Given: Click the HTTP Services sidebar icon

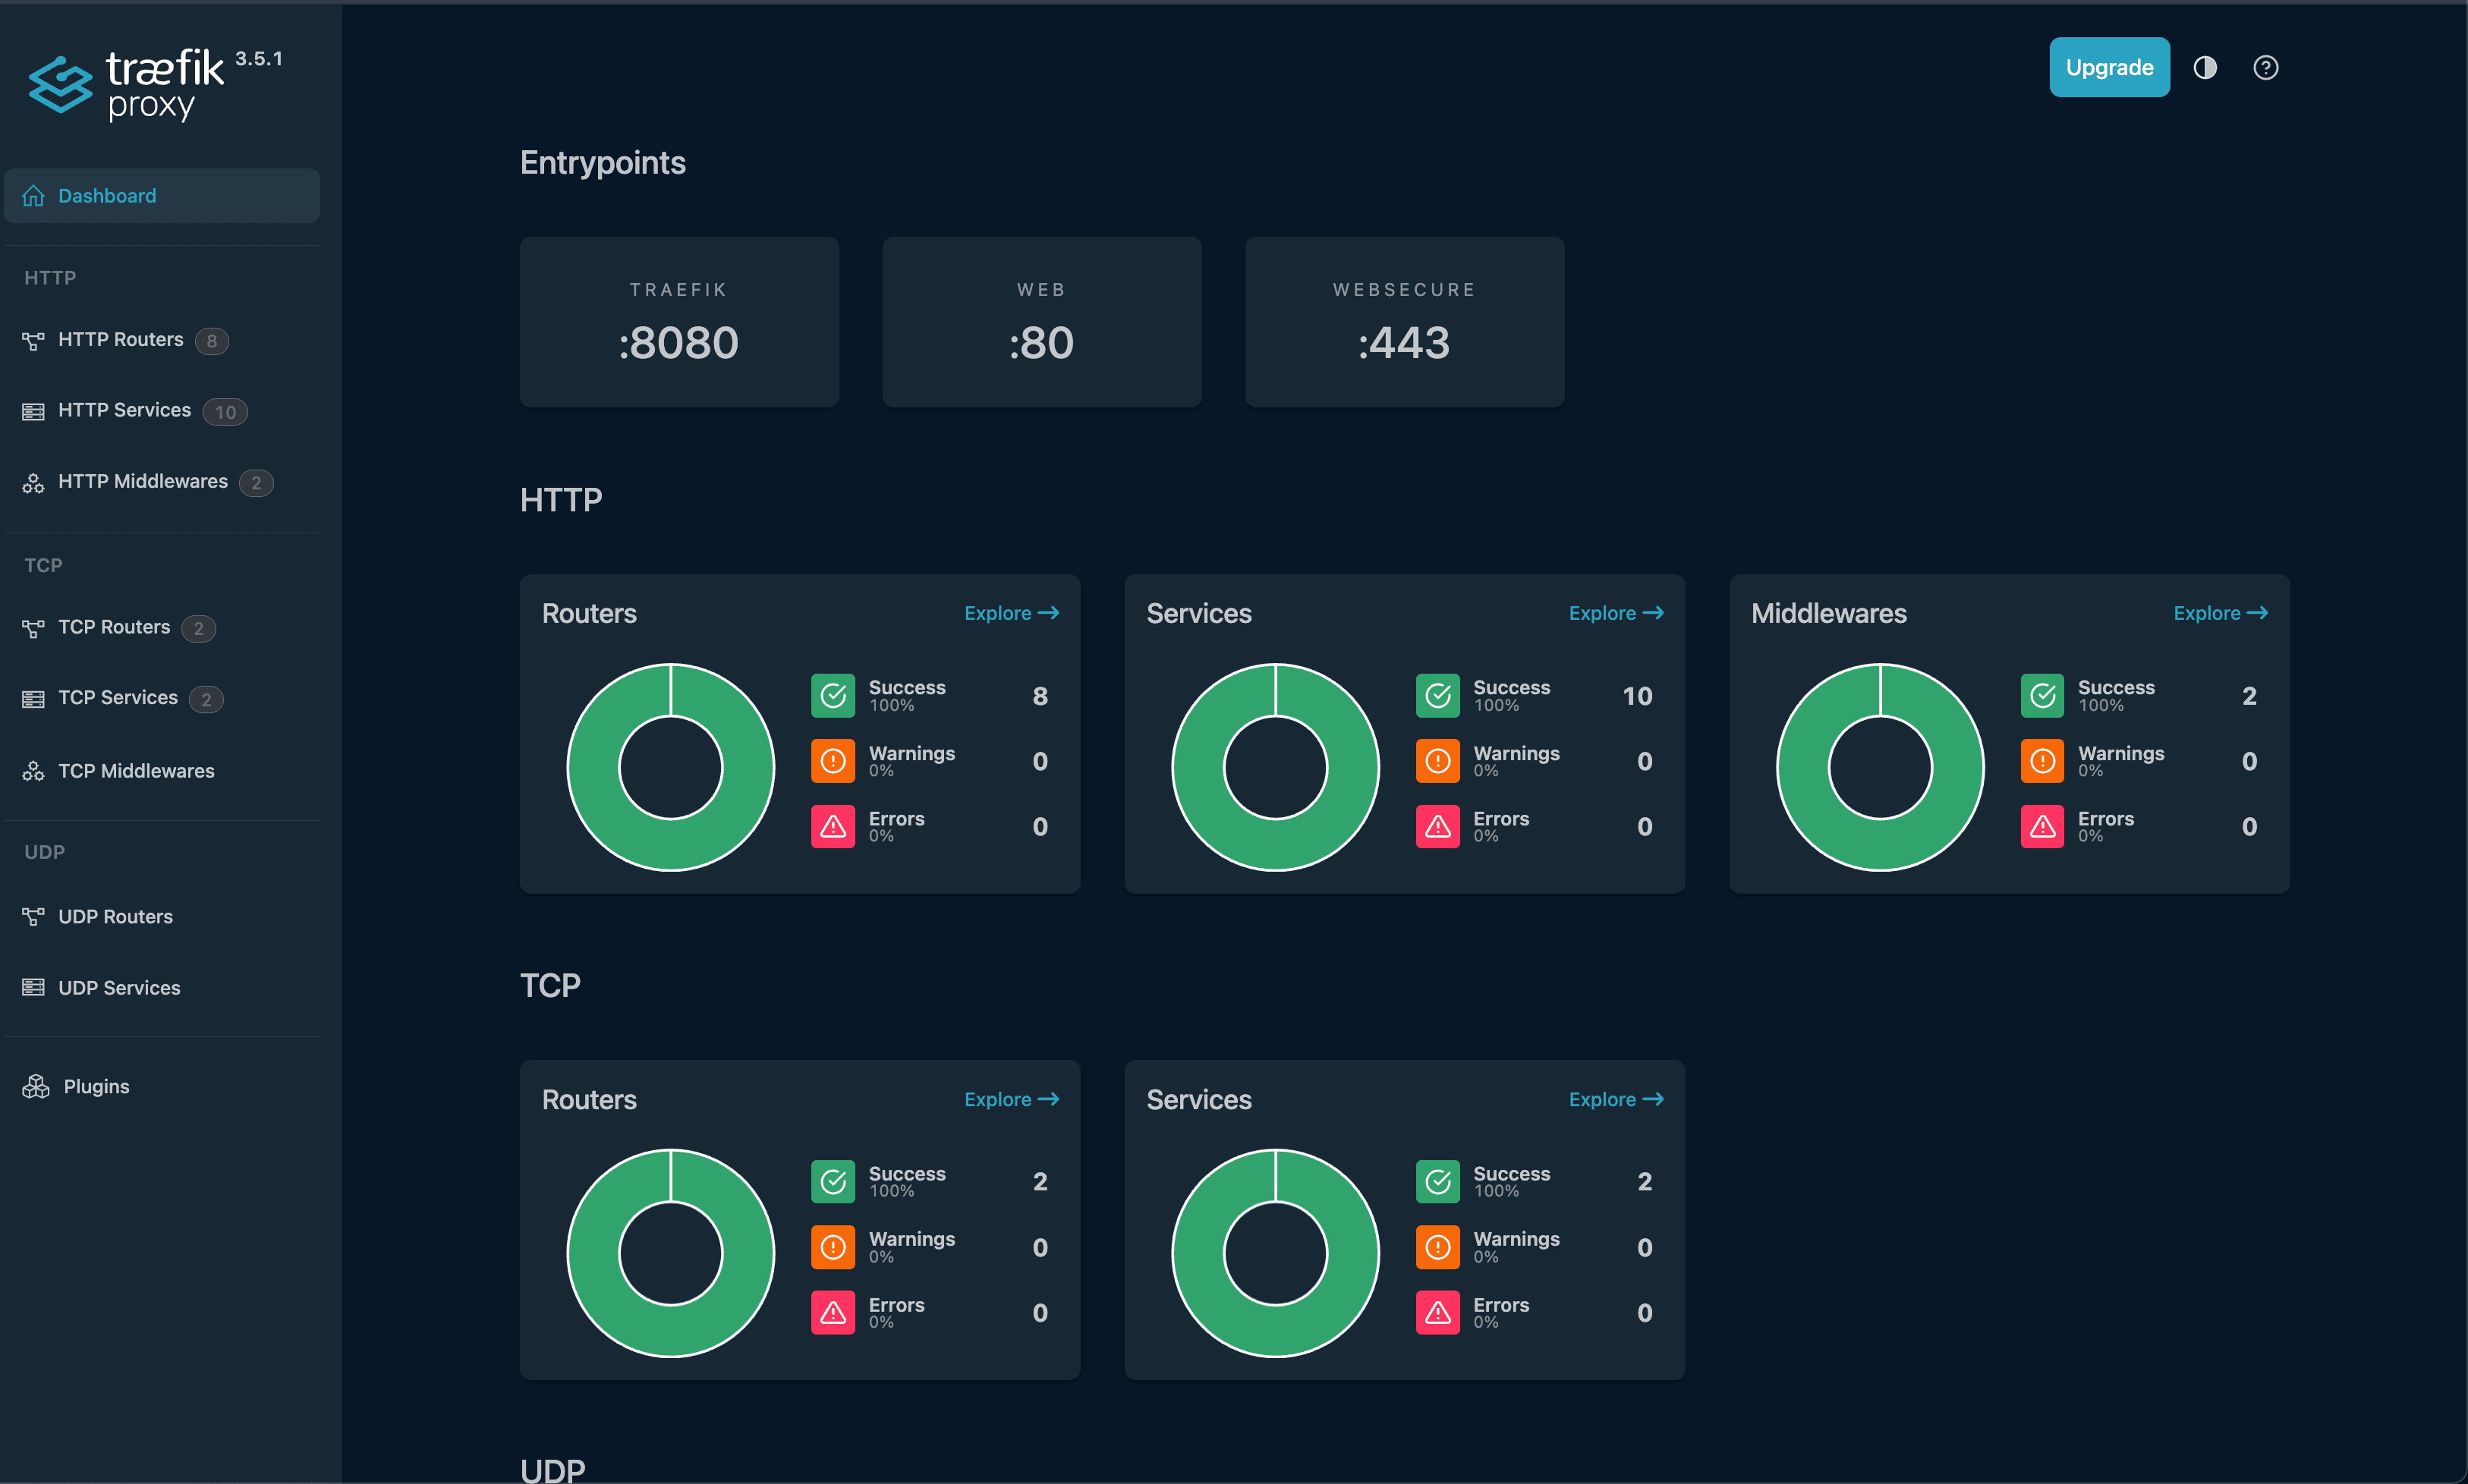Looking at the screenshot, I should pos(33,412).
